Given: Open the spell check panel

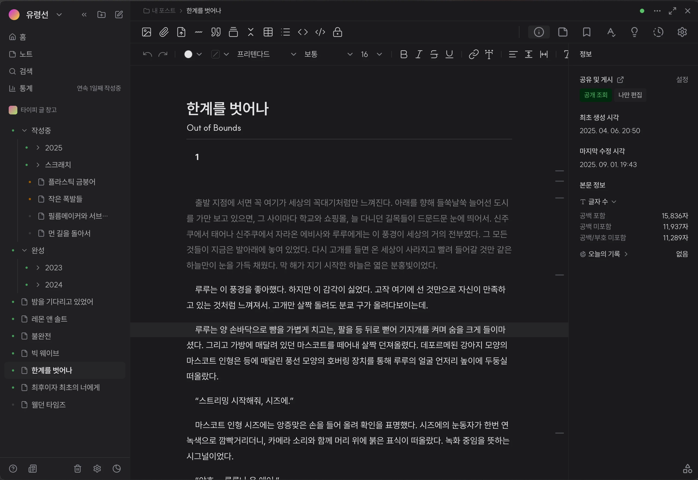Looking at the screenshot, I should pyautogui.click(x=611, y=32).
